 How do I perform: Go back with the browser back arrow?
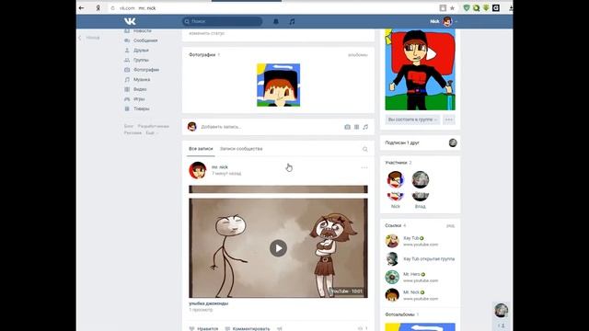pos(82,8)
